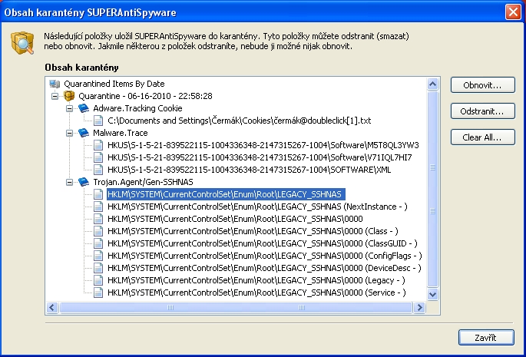The image size is (526, 357).
Task: Select the Adware.Tracking Cookie category
Action: pos(137,108)
